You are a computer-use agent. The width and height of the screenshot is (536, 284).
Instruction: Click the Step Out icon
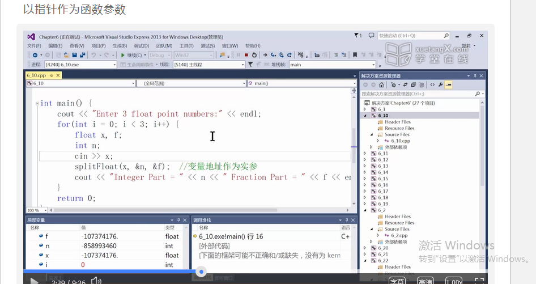coord(289,55)
